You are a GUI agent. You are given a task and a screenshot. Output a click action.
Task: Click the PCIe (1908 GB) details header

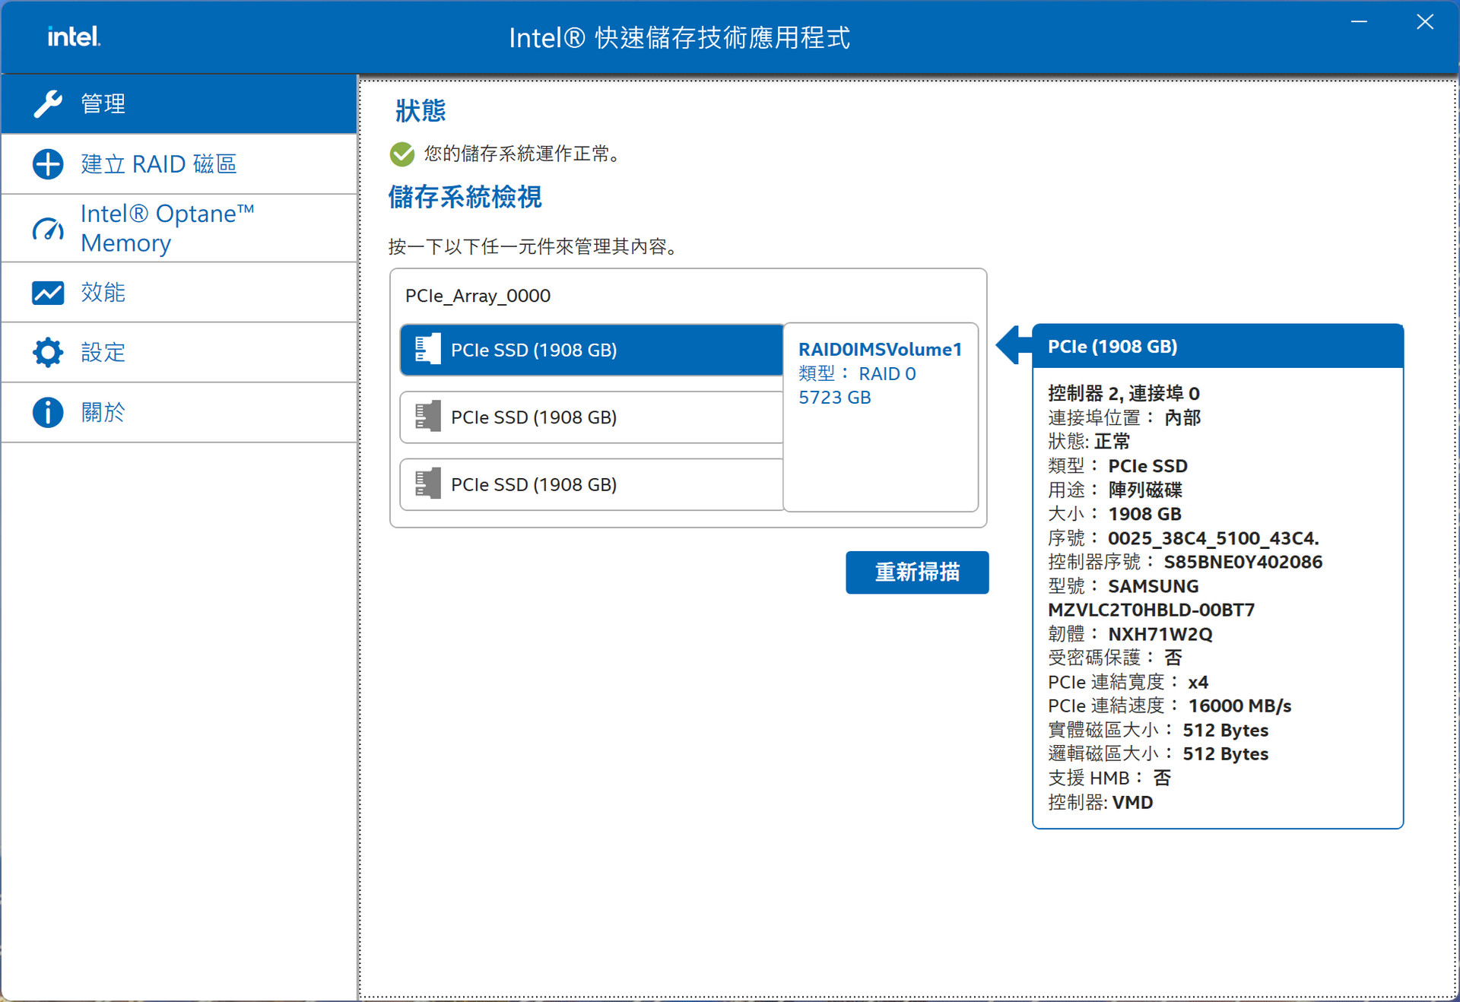coord(1217,347)
